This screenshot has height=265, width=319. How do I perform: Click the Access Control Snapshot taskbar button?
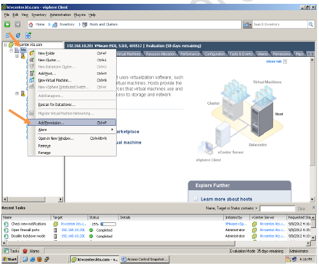click(145, 259)
